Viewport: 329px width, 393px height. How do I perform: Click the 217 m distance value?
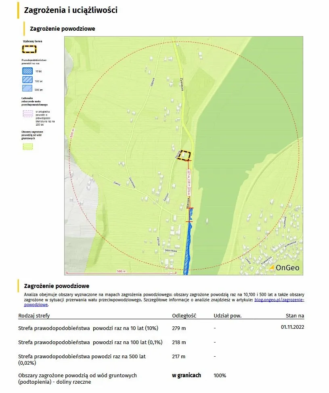point(179,356)
